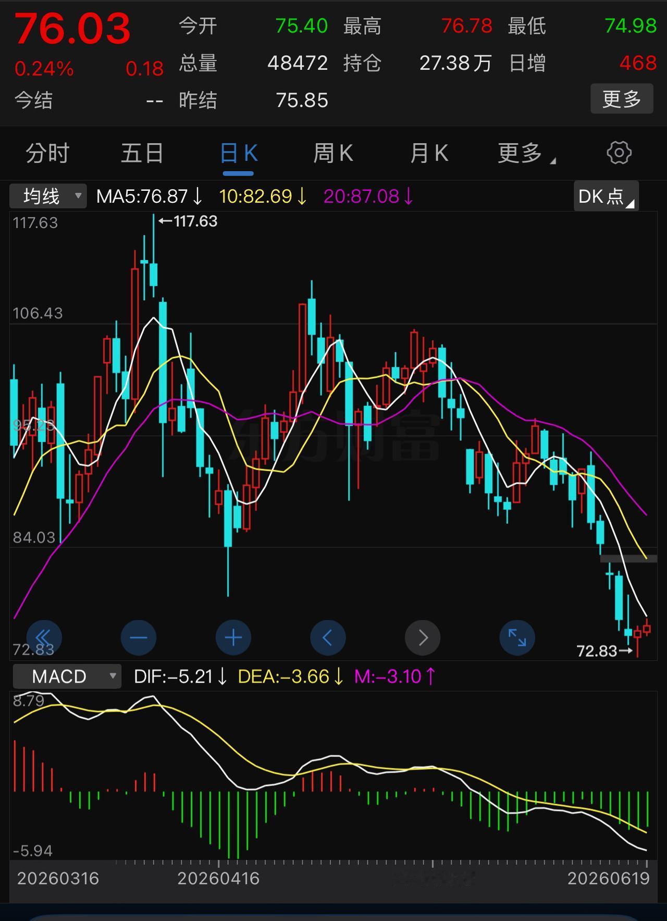Viewport: 667px width, 921px height.
Task: Move chart right with right arrow button
Action: point(423,637)
